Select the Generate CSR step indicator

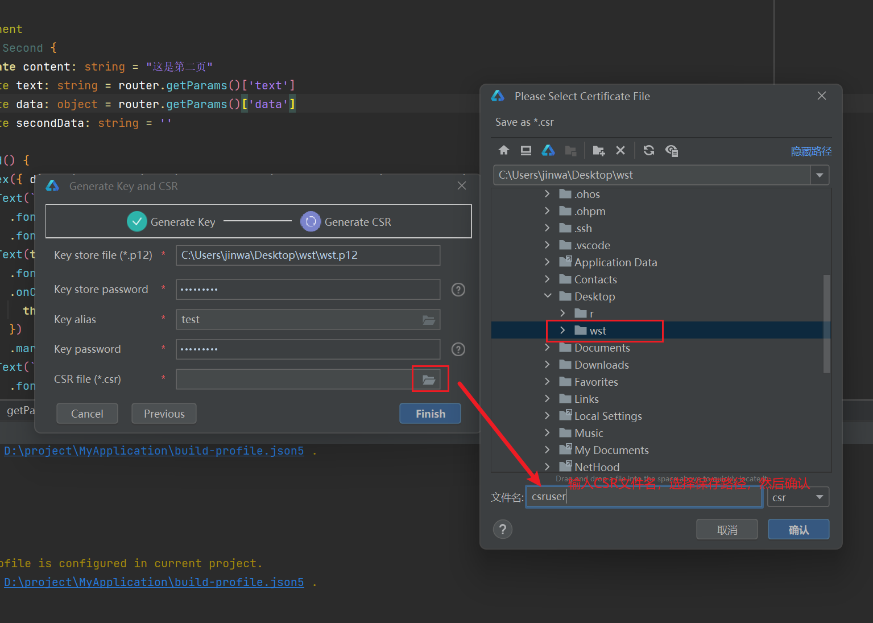[346, 222]
